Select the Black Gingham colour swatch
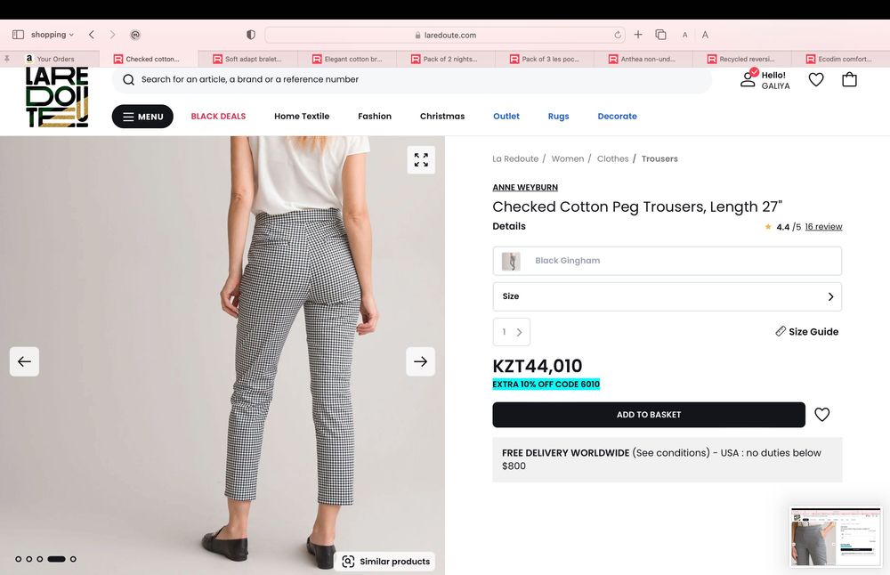Image resolution: width=890 pixels, height=575 pixels. pyautogui.click(x=667, y=261)
